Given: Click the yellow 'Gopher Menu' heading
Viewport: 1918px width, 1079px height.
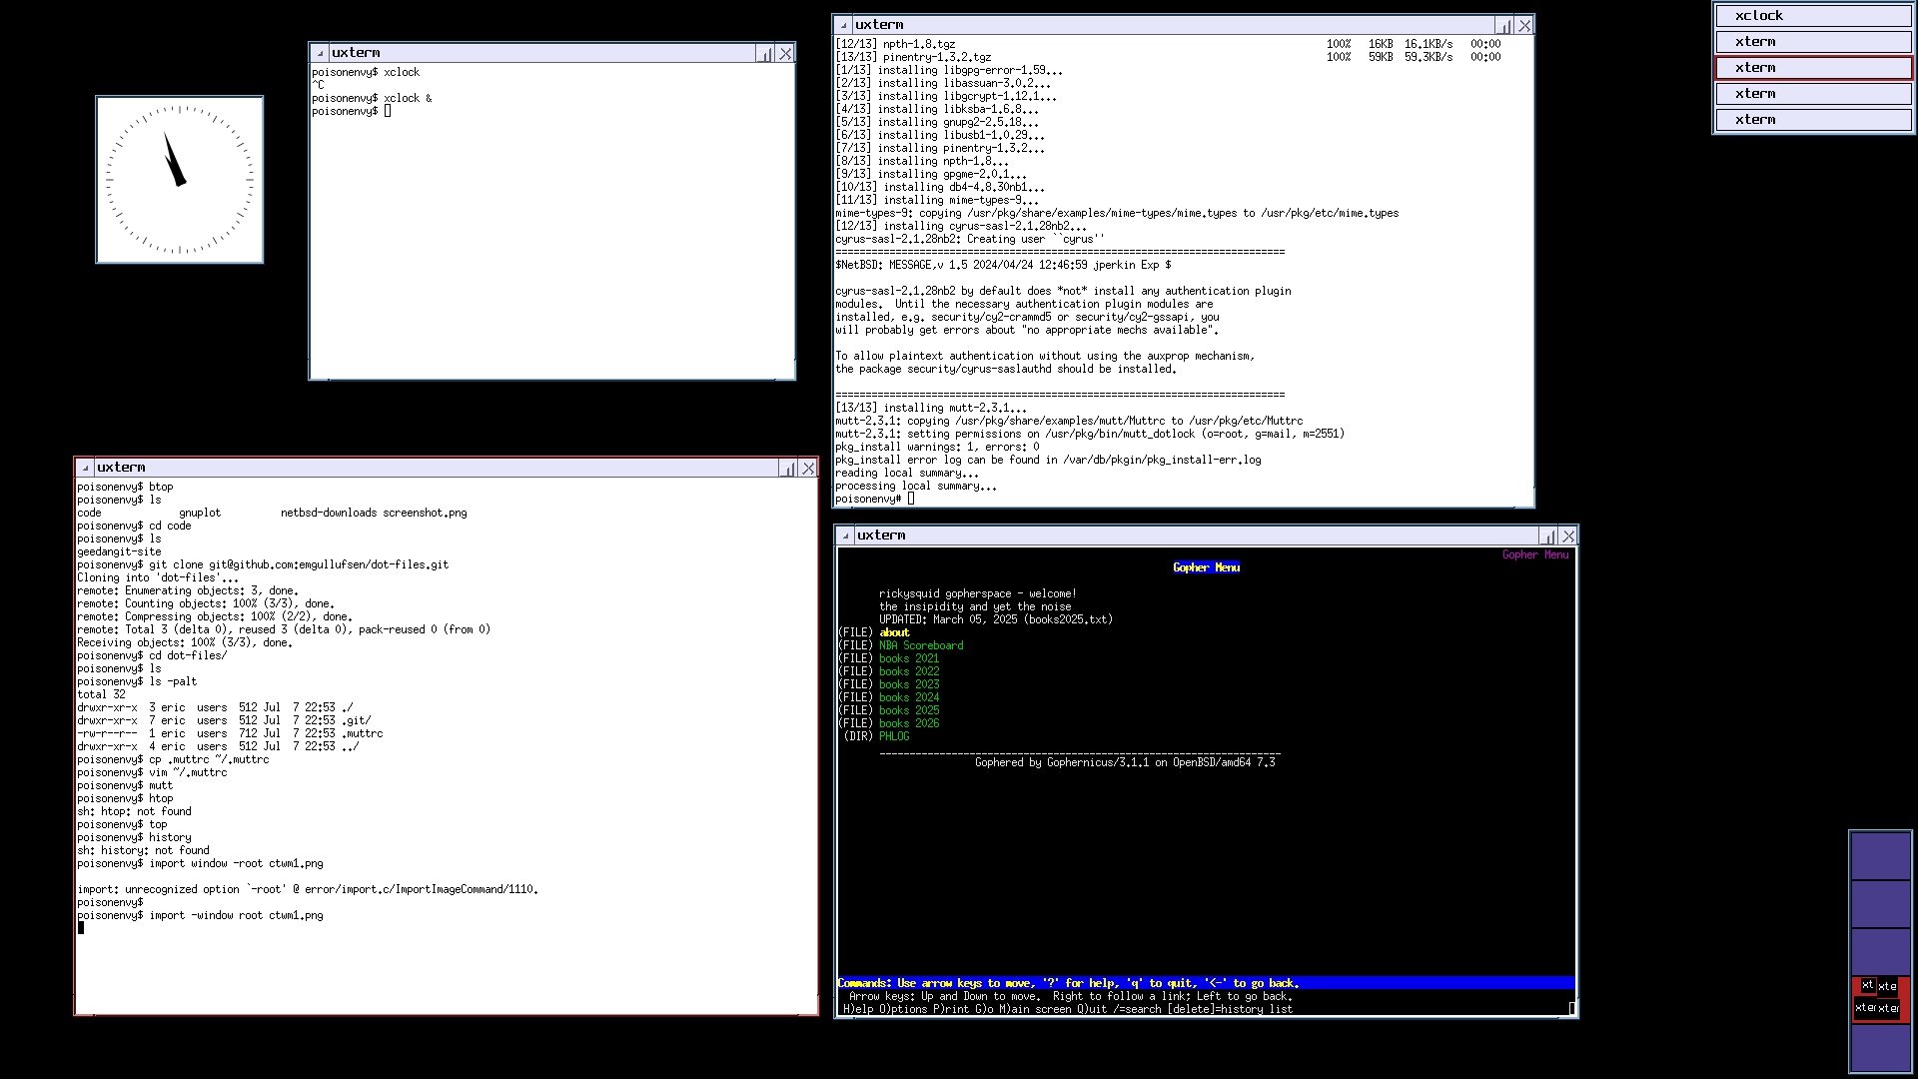Looking at the screenshot, I should tap(1206, 567).
